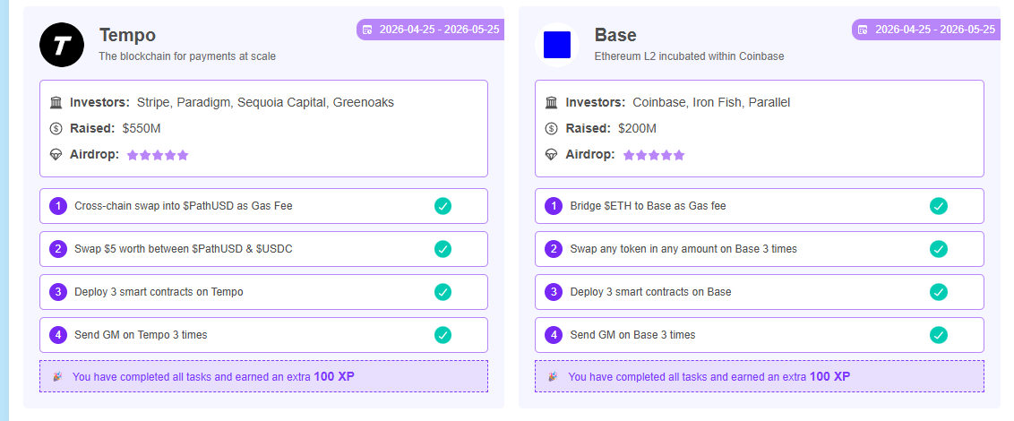
Task: Click the Investors bank icon on Base card
Action: click(551, 102)
